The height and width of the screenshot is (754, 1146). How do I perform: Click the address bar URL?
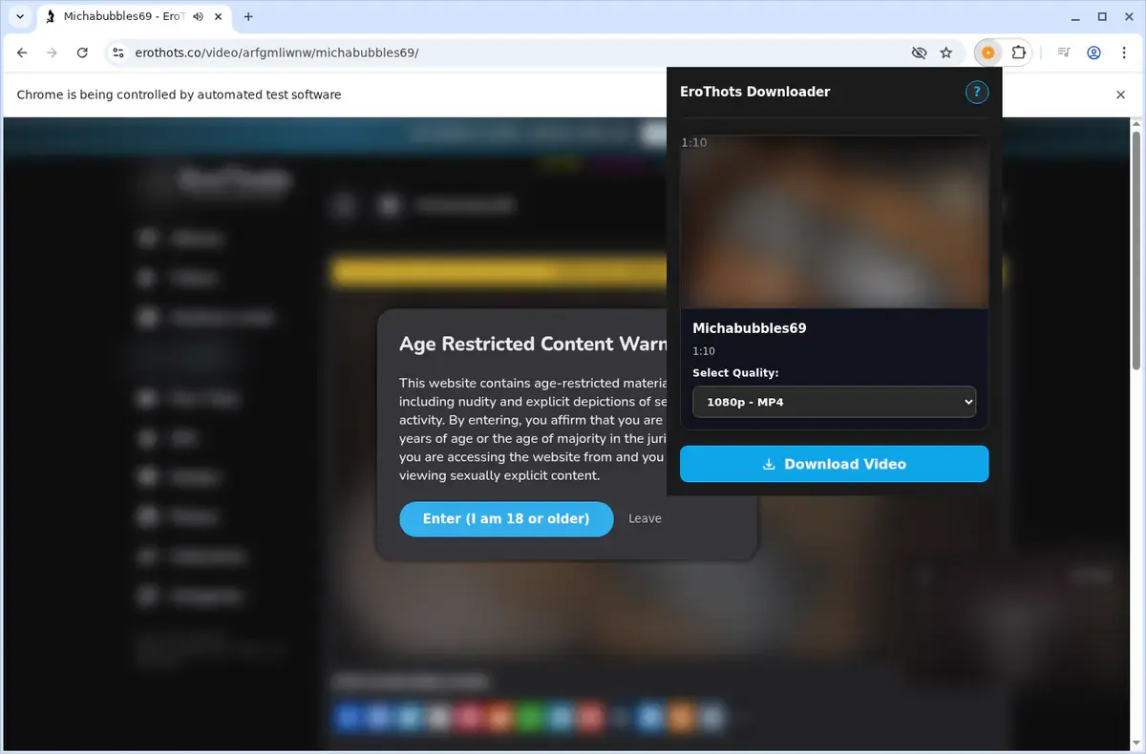coord(277,53)
